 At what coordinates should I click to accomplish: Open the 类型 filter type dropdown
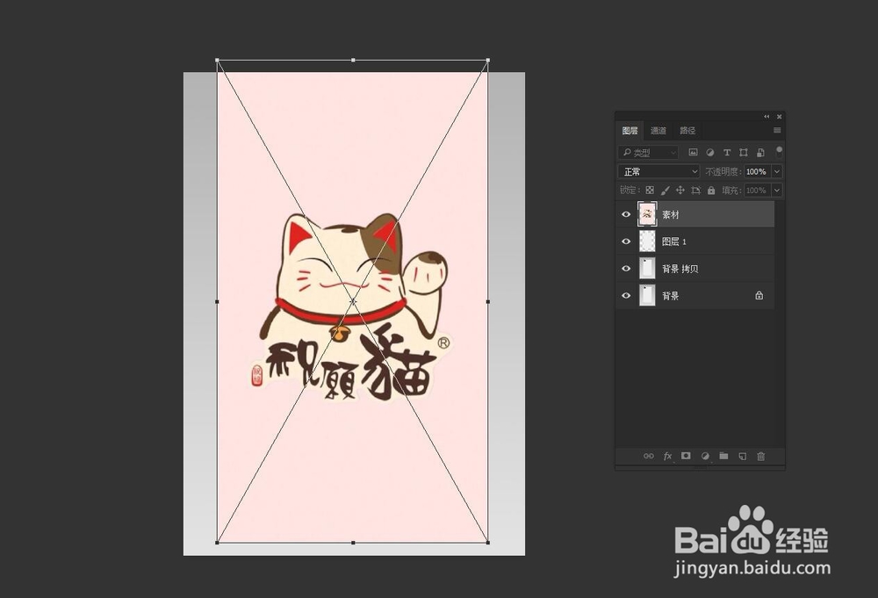(x=649, y=152)
